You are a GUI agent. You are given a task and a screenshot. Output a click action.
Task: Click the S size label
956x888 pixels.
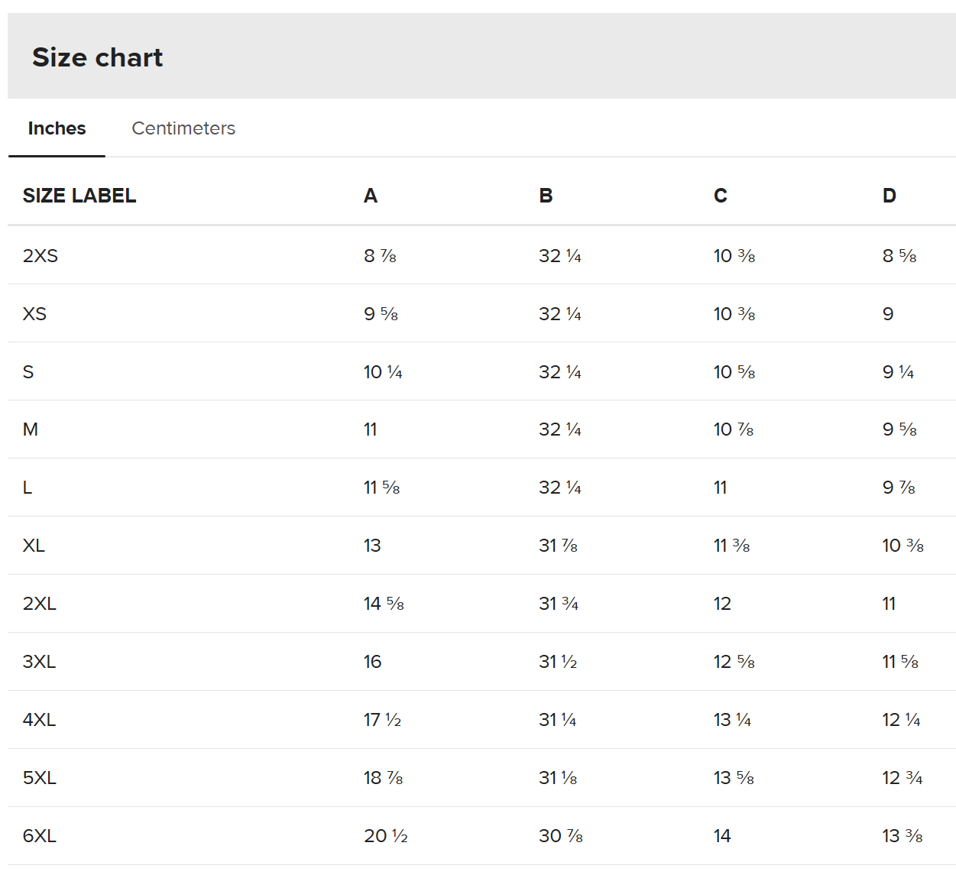[x=28, y=372]
